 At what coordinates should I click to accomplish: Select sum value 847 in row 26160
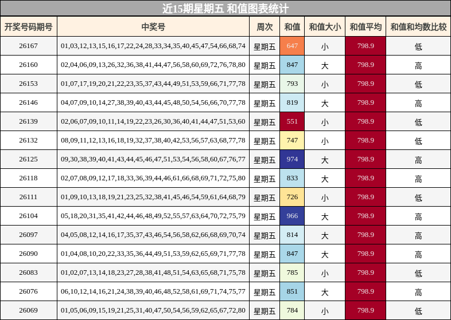click(x=292, y=65)
